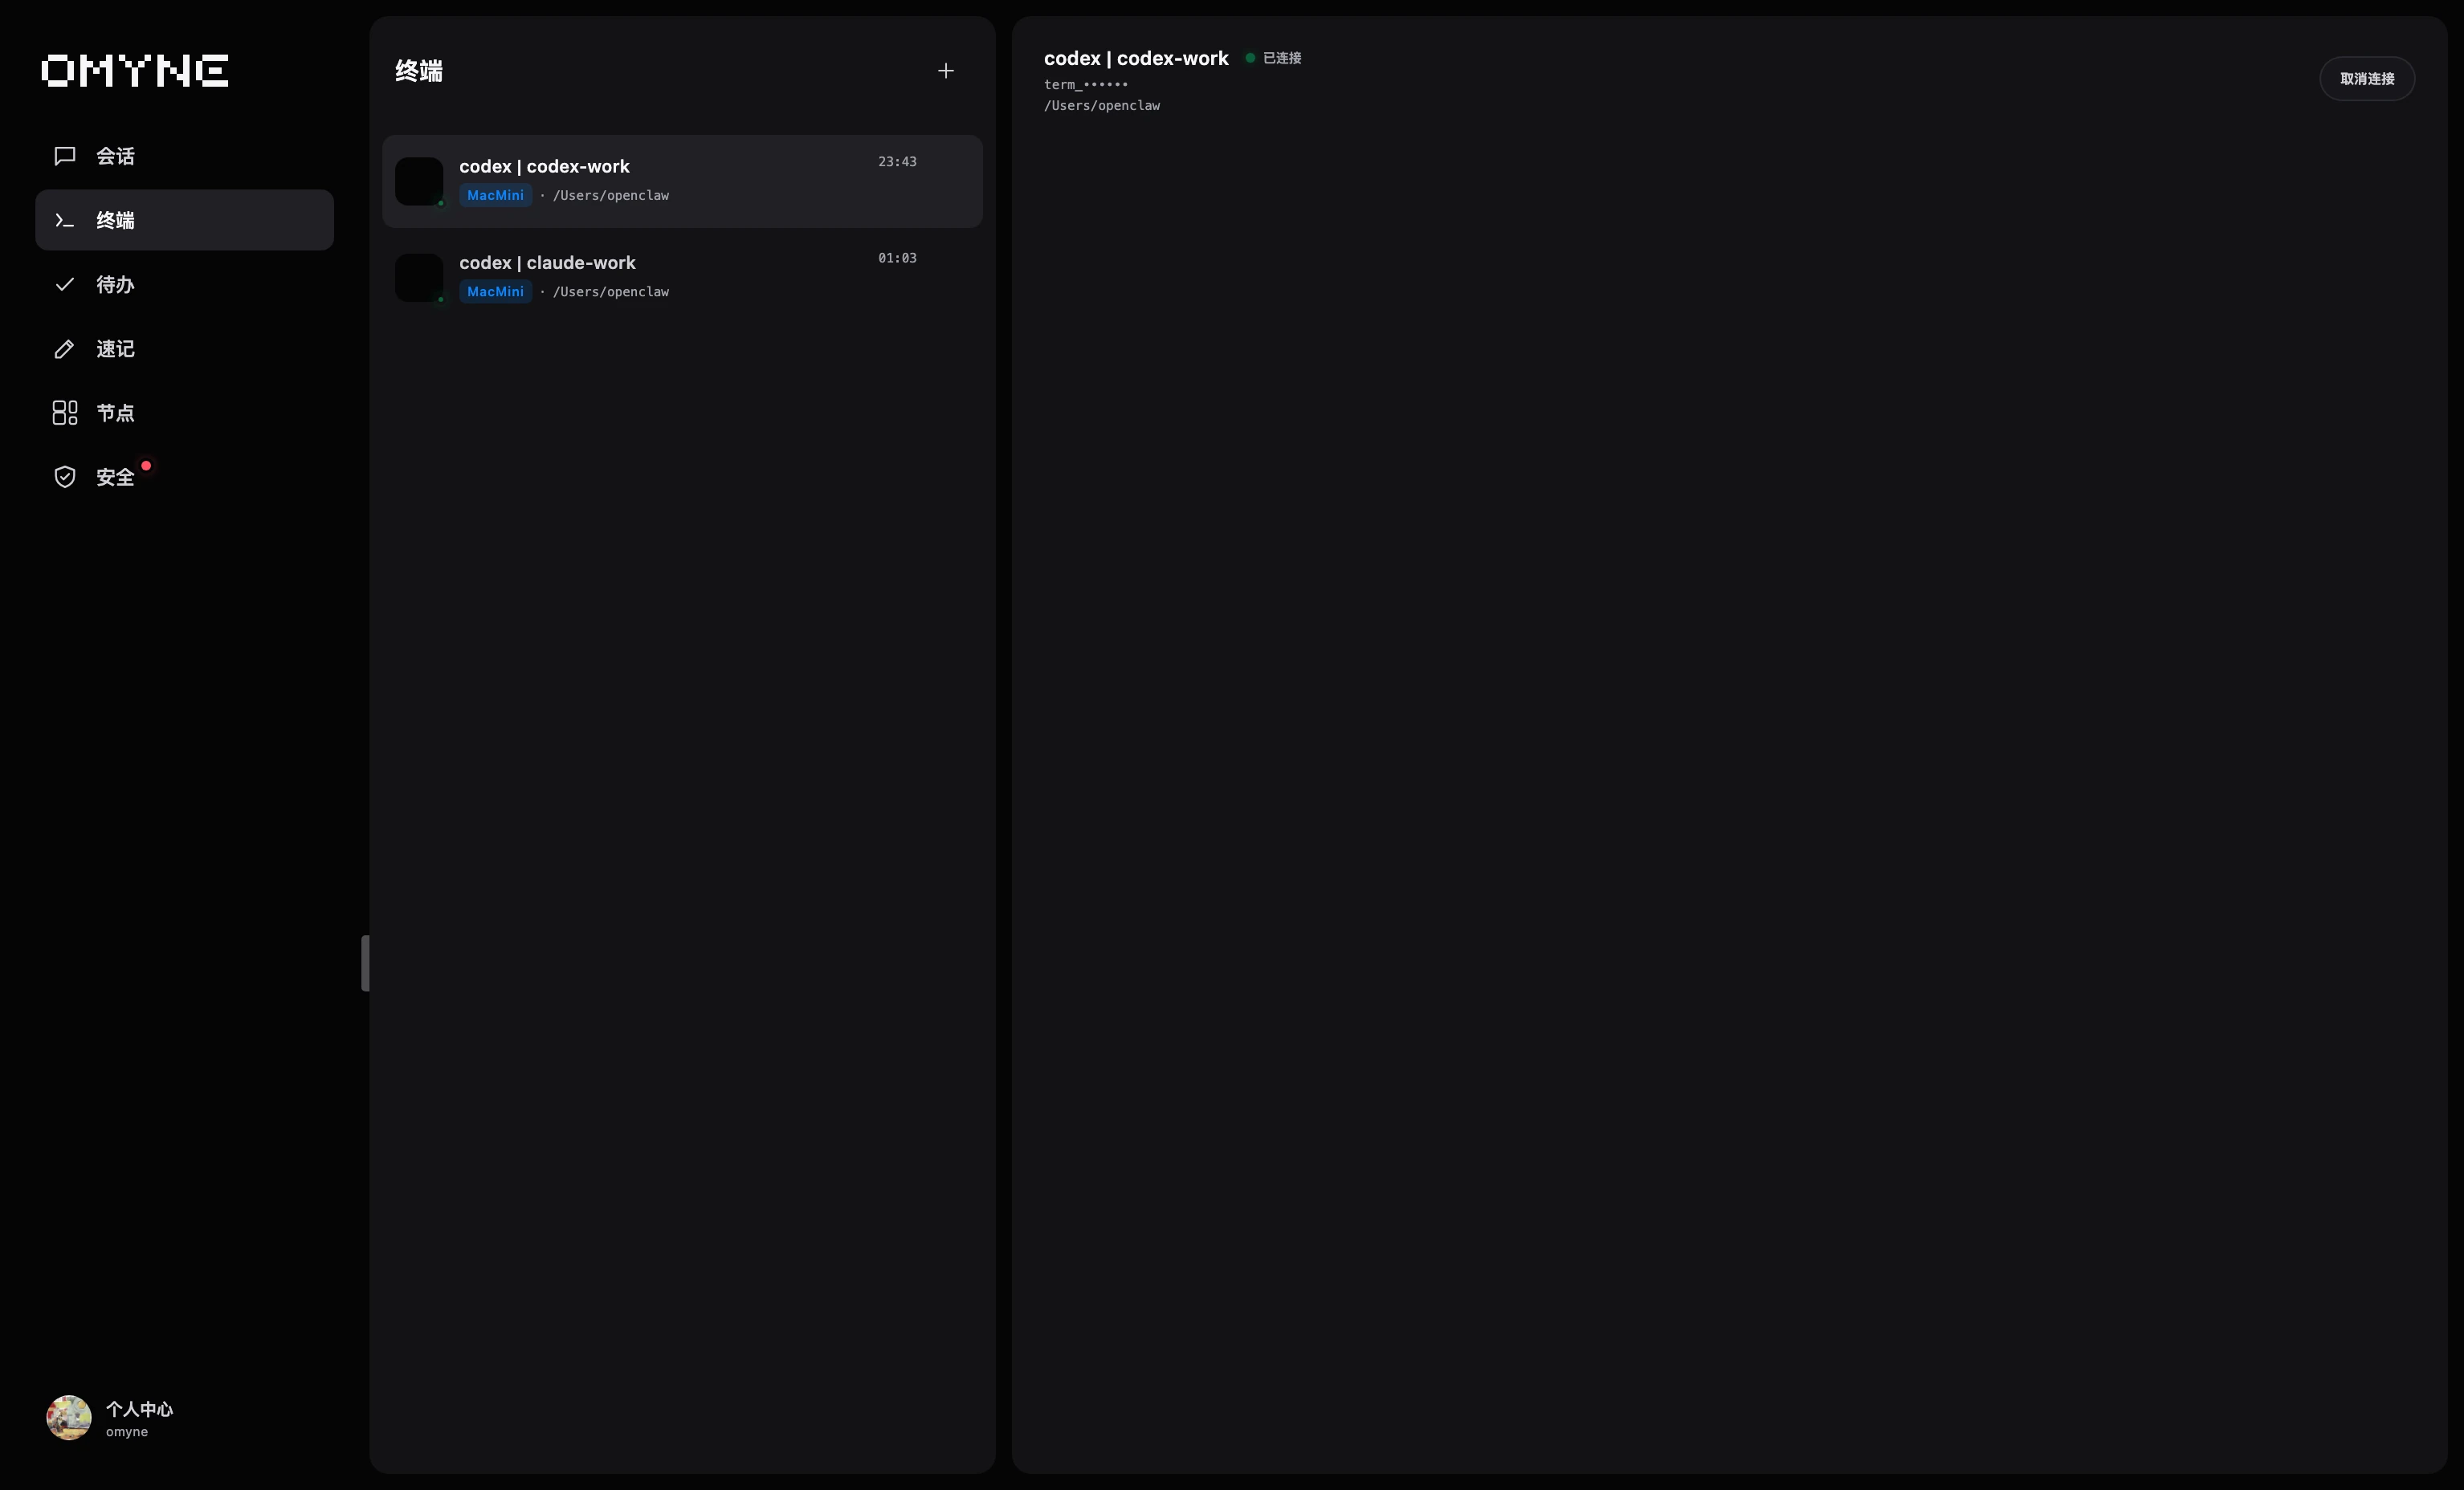Click /Users/openclaw path in terminal header
The height and width of the screenshot is (1490, 2464).
[x=1102, y=106]
